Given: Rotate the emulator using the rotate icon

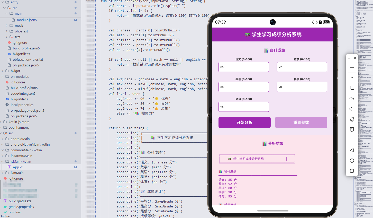Looking at the screenshot, I should coord(352,119).
